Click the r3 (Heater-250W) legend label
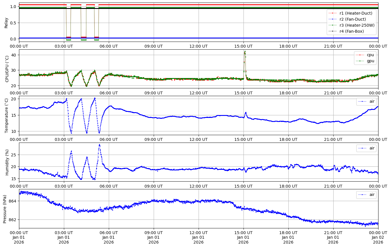390x247 pixels. coord(357,25)
